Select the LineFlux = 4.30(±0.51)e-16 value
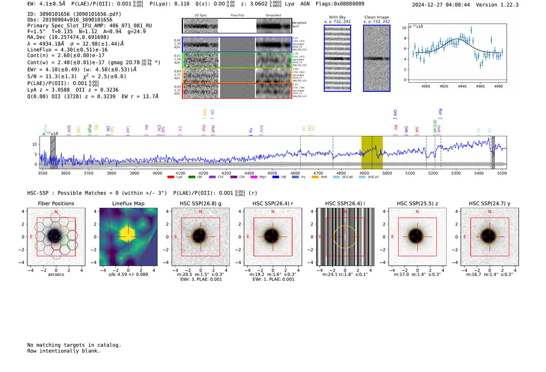Viewport: 546px width, 372px height. tap(67, 50)
